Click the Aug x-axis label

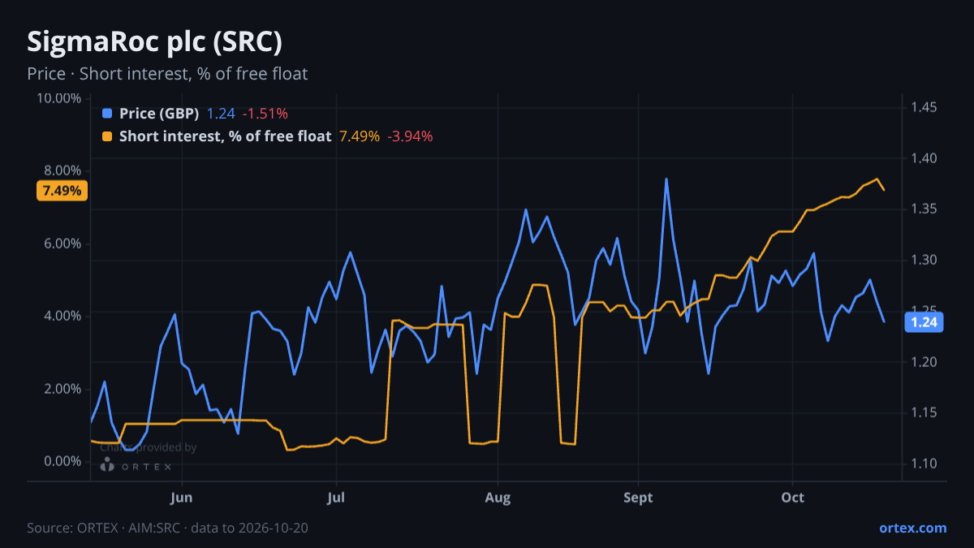pyautogui.click(x=498, y=497)
